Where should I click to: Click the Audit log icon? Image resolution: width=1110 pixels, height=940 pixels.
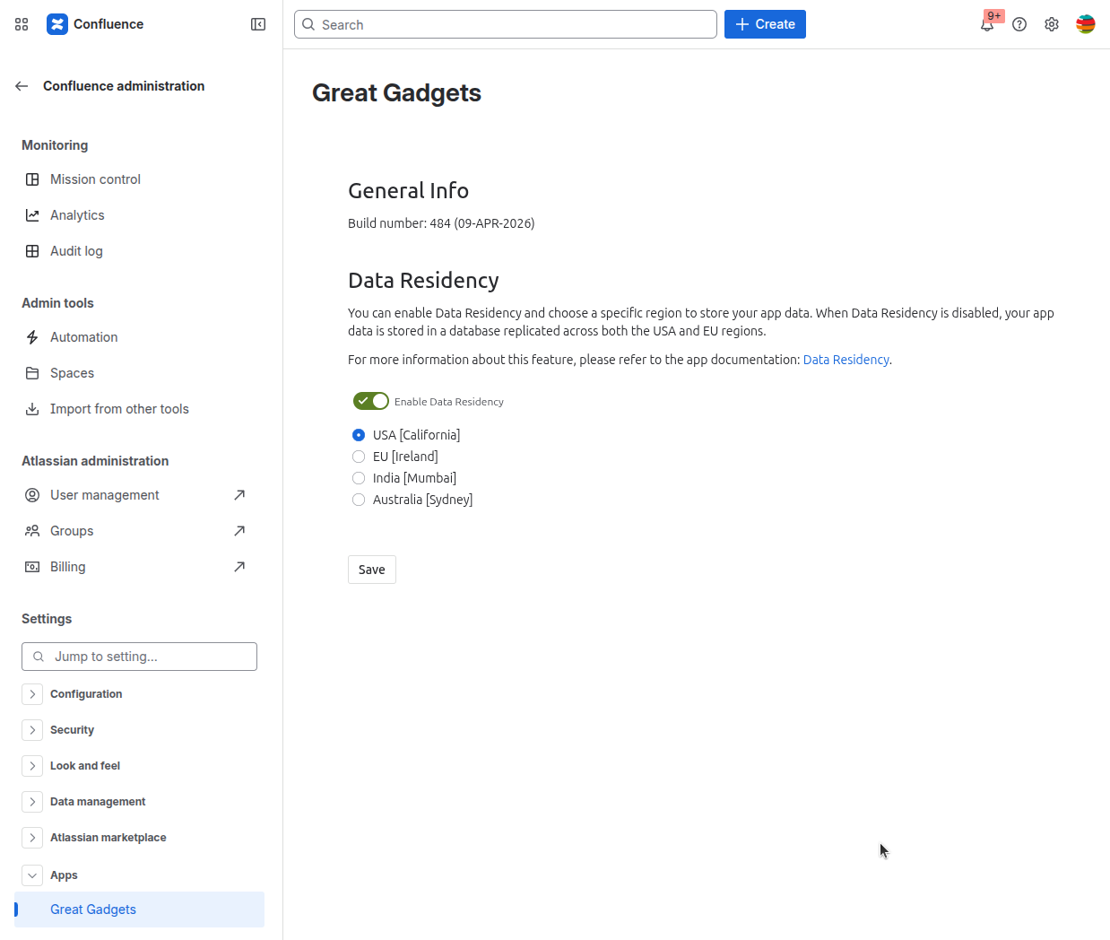(32, 251)
